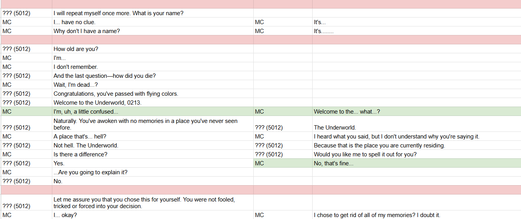Click green cell 'I'm, uh, a little confused...'
The image size is (521, 219).
point(153,112)
